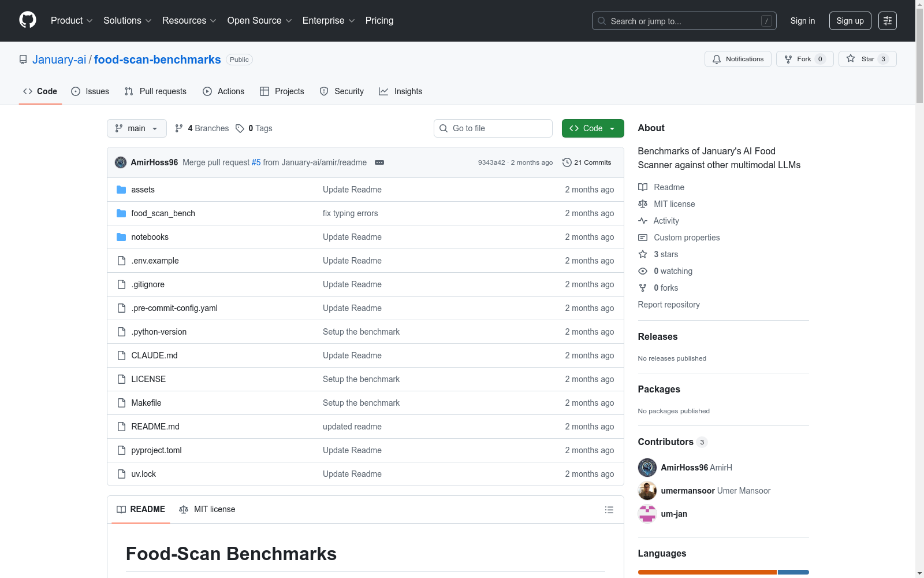
Task: Expand the Resources menu
Action: (x=189, y=21)
